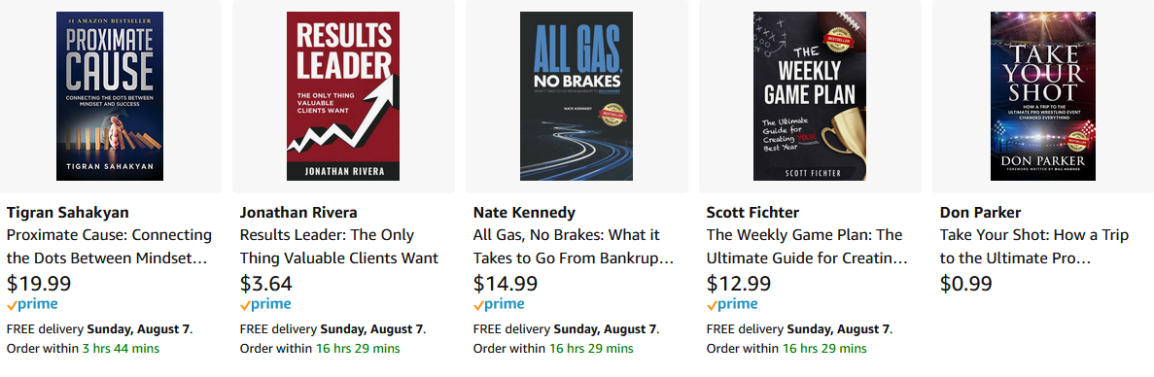Open the Results Leader: The Only Thing title link

pos(339,247)
